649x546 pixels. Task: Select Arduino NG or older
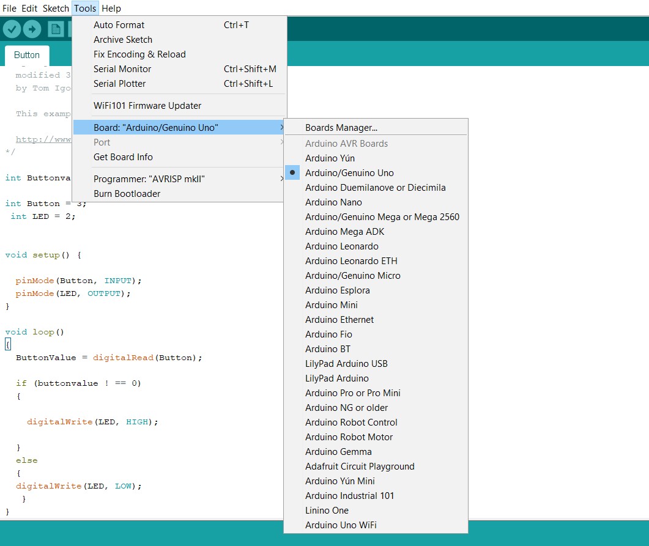coord(376,408)
